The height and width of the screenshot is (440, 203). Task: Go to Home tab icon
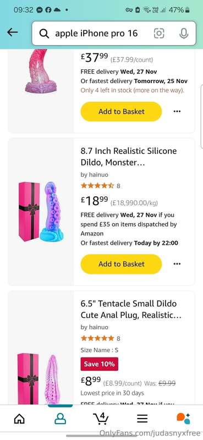click(19, 419)
